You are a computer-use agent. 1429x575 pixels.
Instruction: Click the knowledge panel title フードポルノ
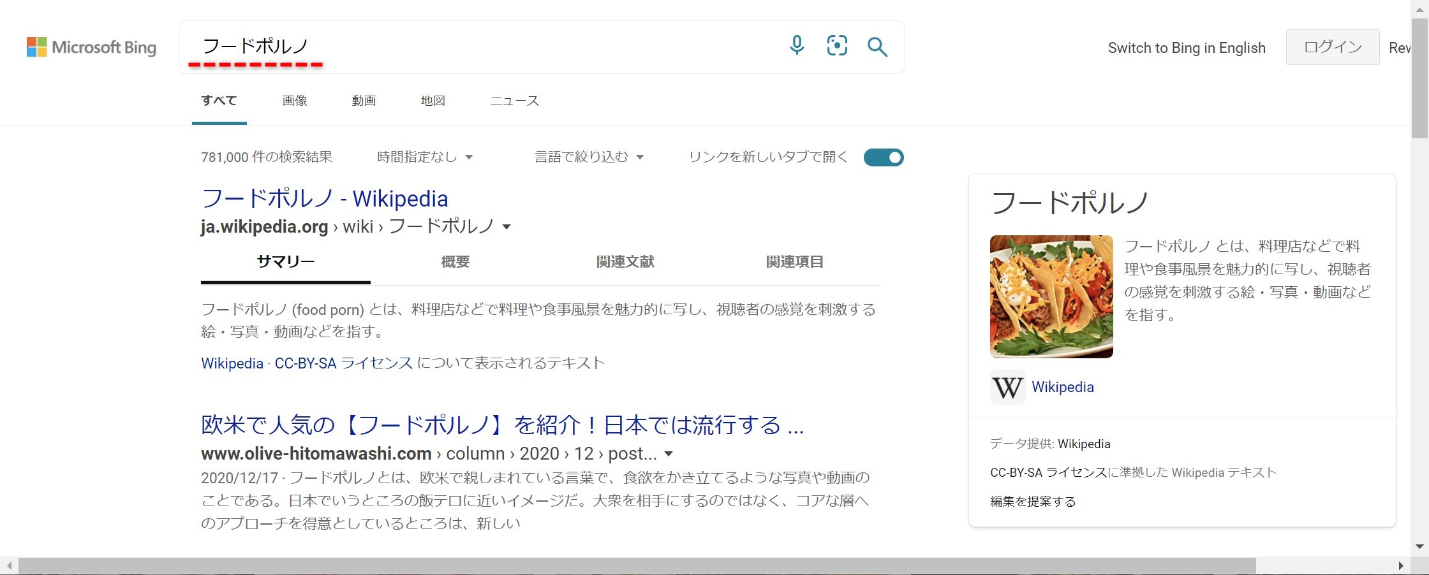(x=1070, y=203)
